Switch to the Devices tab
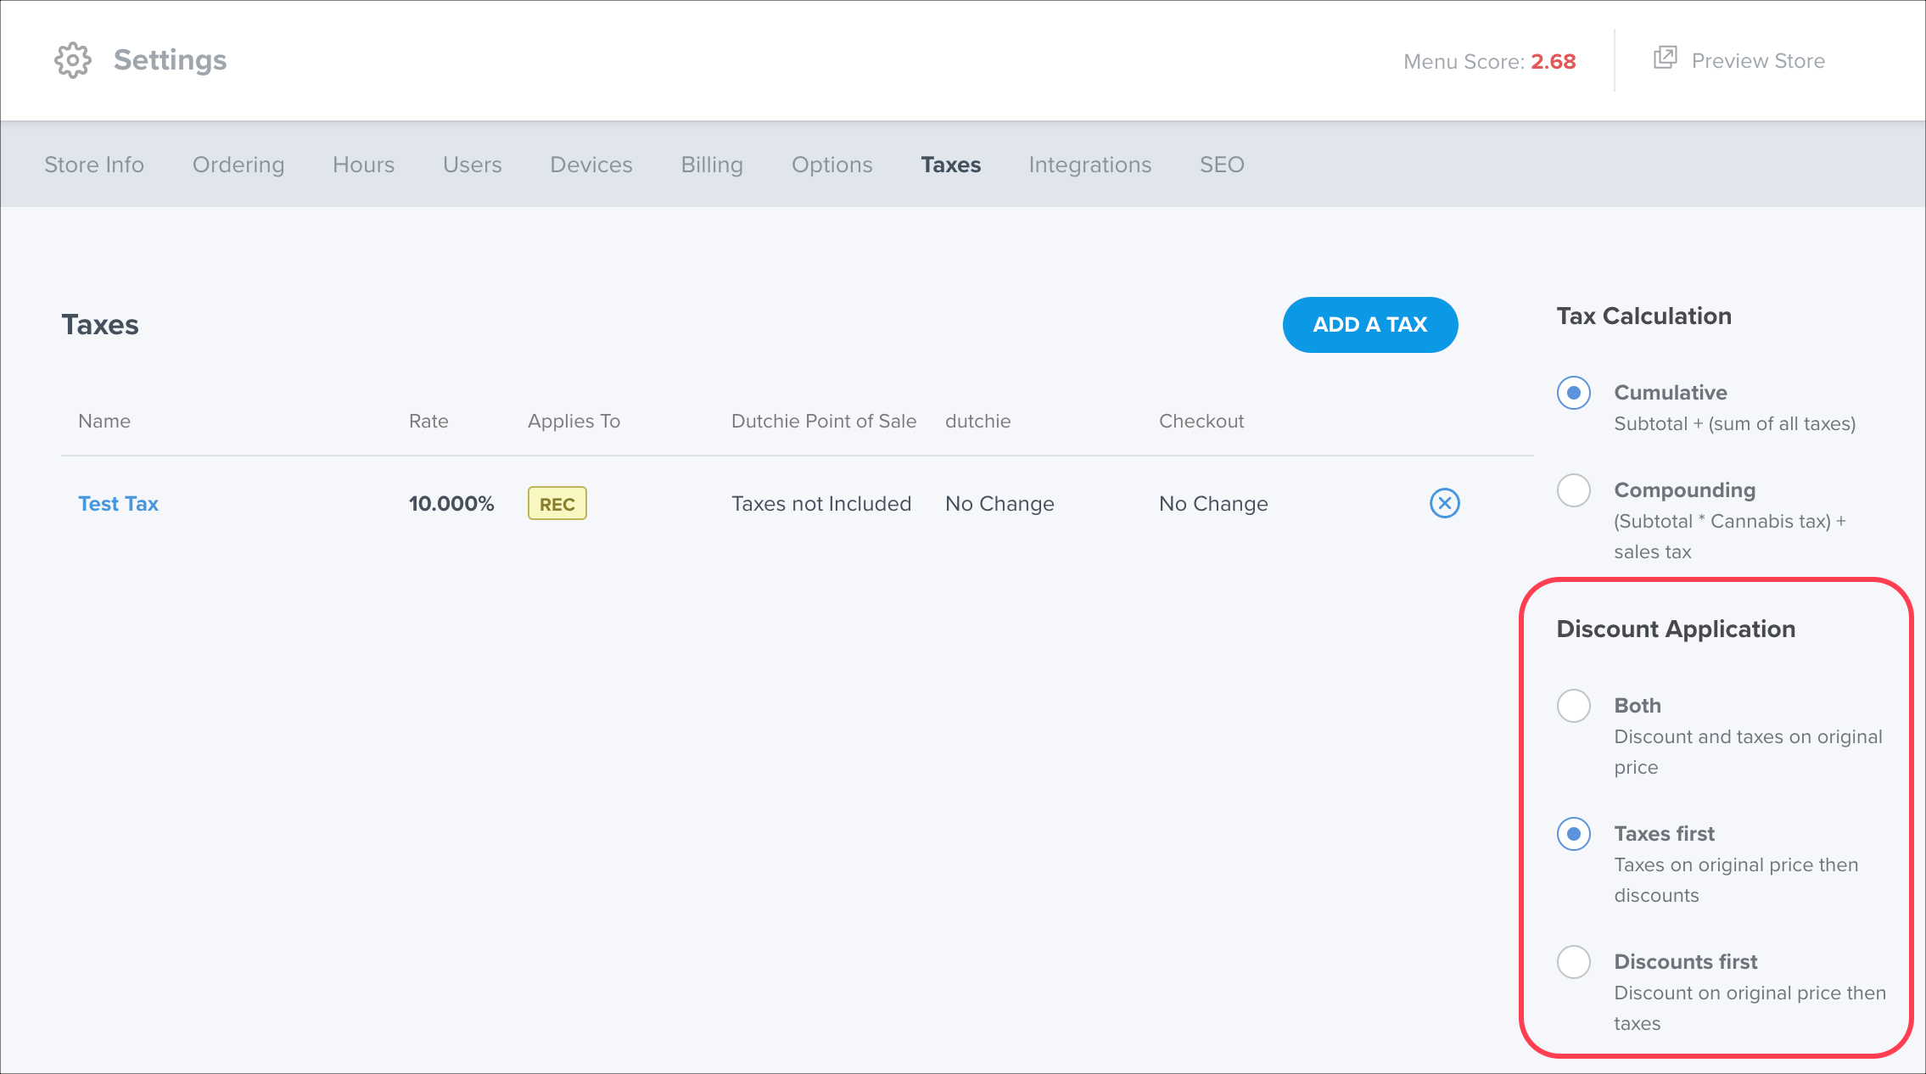Screen dimensions: 1926x1074 pyautogui.click(x=591, y=165)
